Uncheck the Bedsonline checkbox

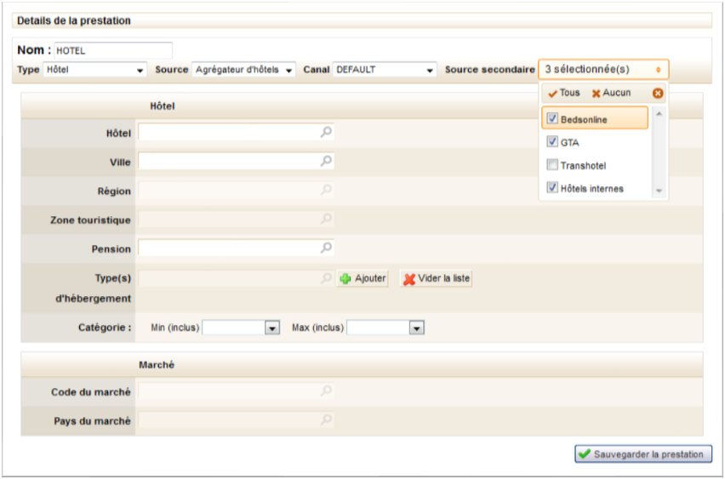552,119
